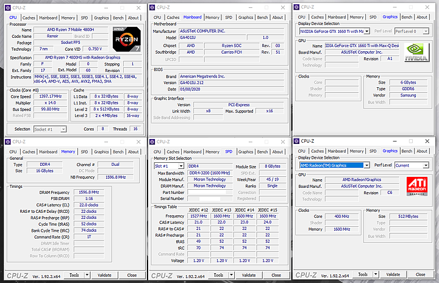Click Validate in the Radeon Graphics window
The image size is (439, 283).
pos(393,274)
